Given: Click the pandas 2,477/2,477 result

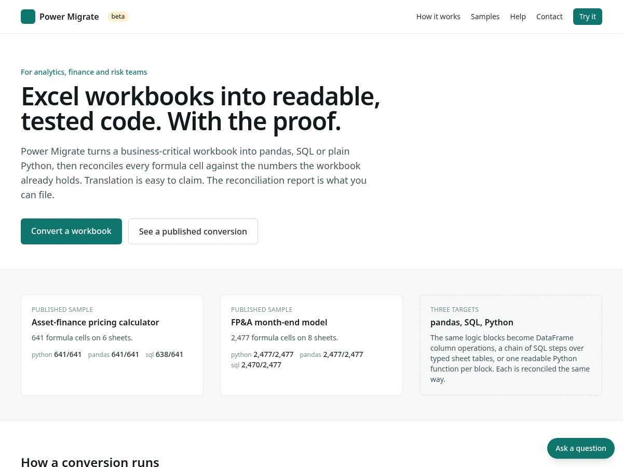Looking at the screenshot, I should pyautogui.click(x=331, y=354).
